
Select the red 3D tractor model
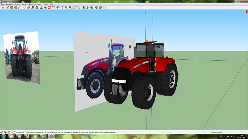pos(141,75)
